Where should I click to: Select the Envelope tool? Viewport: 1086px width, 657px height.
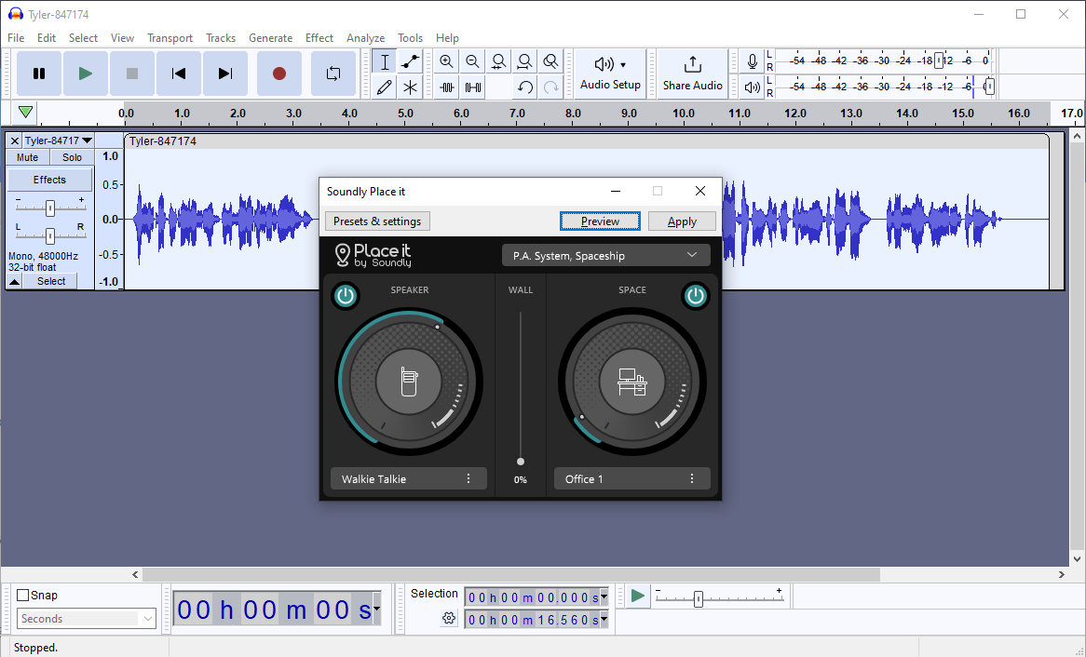pos(410,61)
